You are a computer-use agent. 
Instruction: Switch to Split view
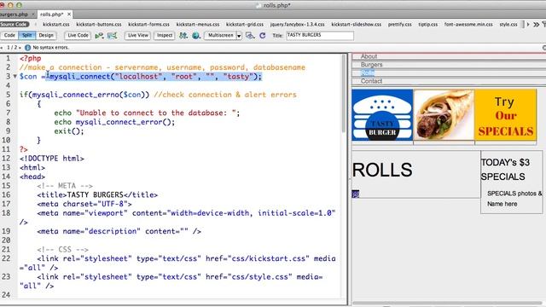[x=26, y=35]
